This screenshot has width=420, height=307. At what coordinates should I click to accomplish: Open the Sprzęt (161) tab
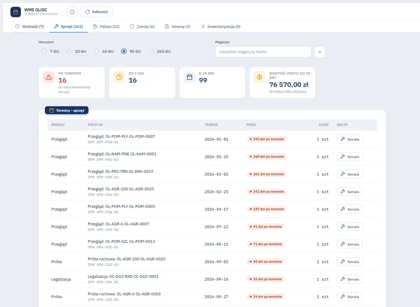point(69,27)
